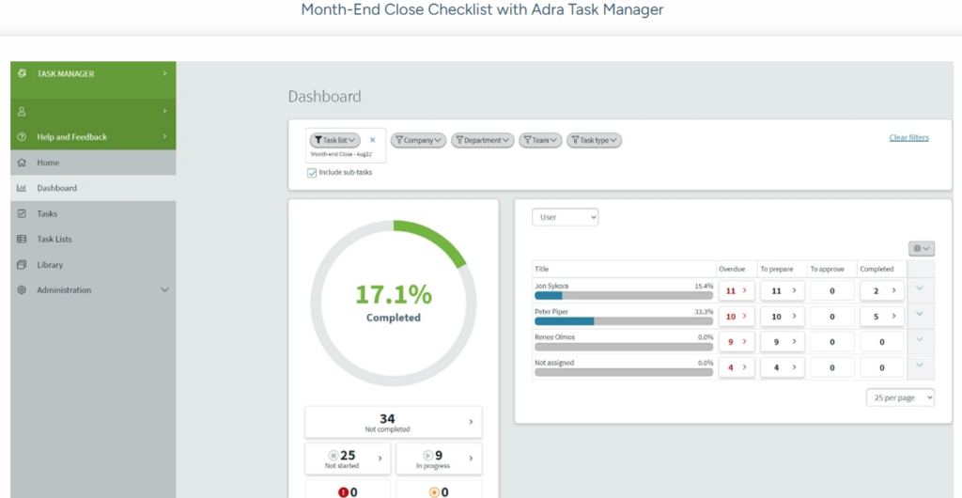
Task: Click the Task Manager gear icon
Action: click(x=22, y=73)
